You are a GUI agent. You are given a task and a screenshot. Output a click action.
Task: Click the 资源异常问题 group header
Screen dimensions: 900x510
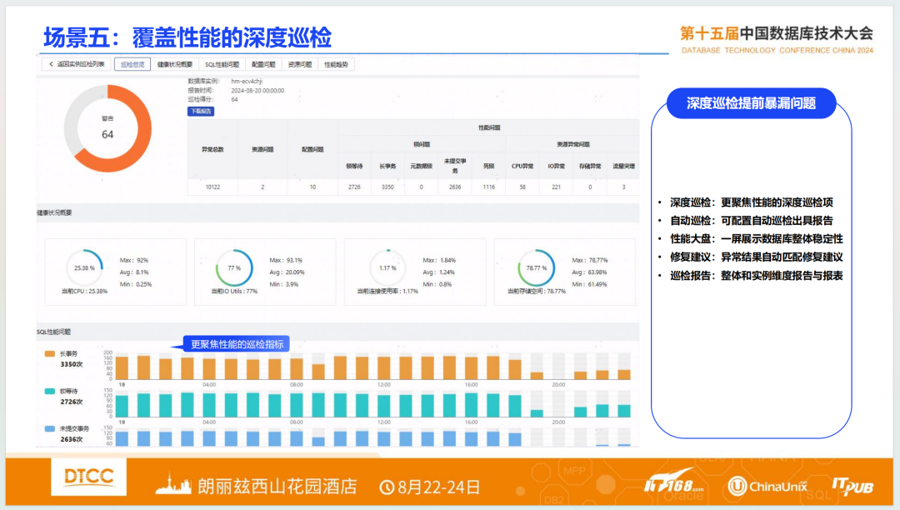click(x=572, y=144)
